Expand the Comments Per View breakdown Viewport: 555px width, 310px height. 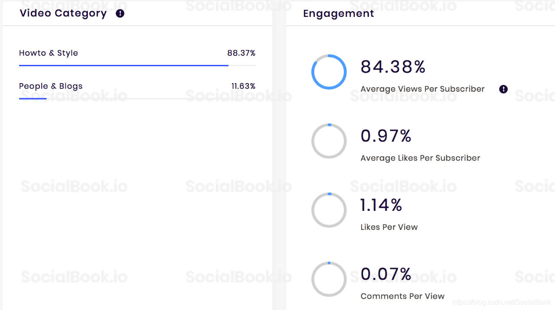point(402,296)
